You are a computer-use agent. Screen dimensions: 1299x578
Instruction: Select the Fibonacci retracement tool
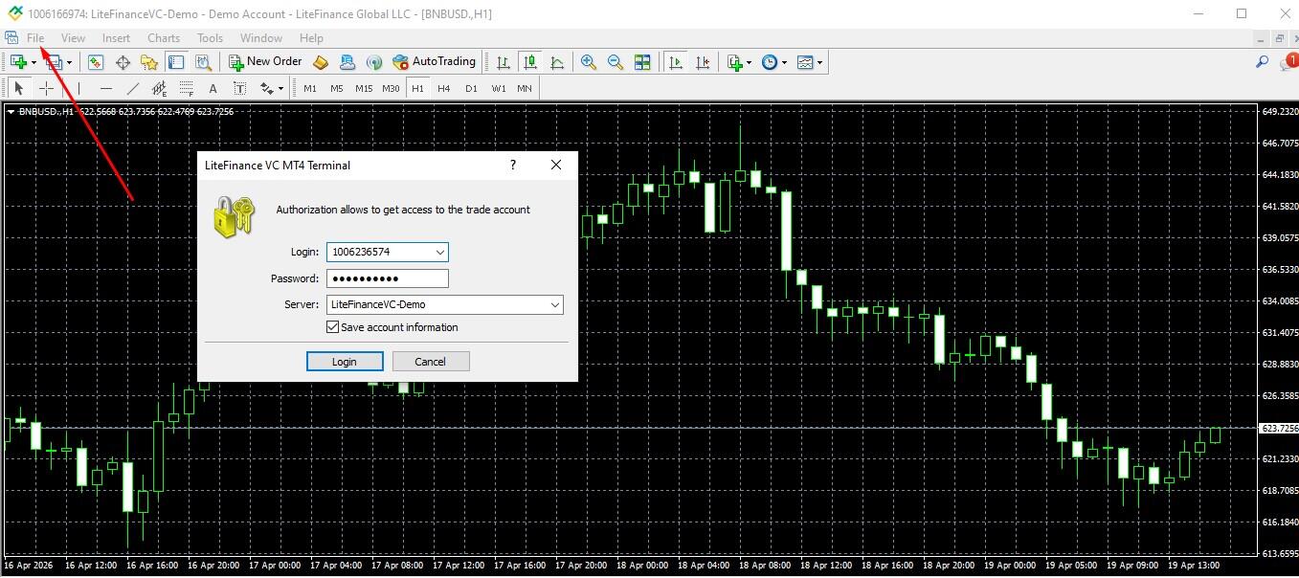pos(187,88)
